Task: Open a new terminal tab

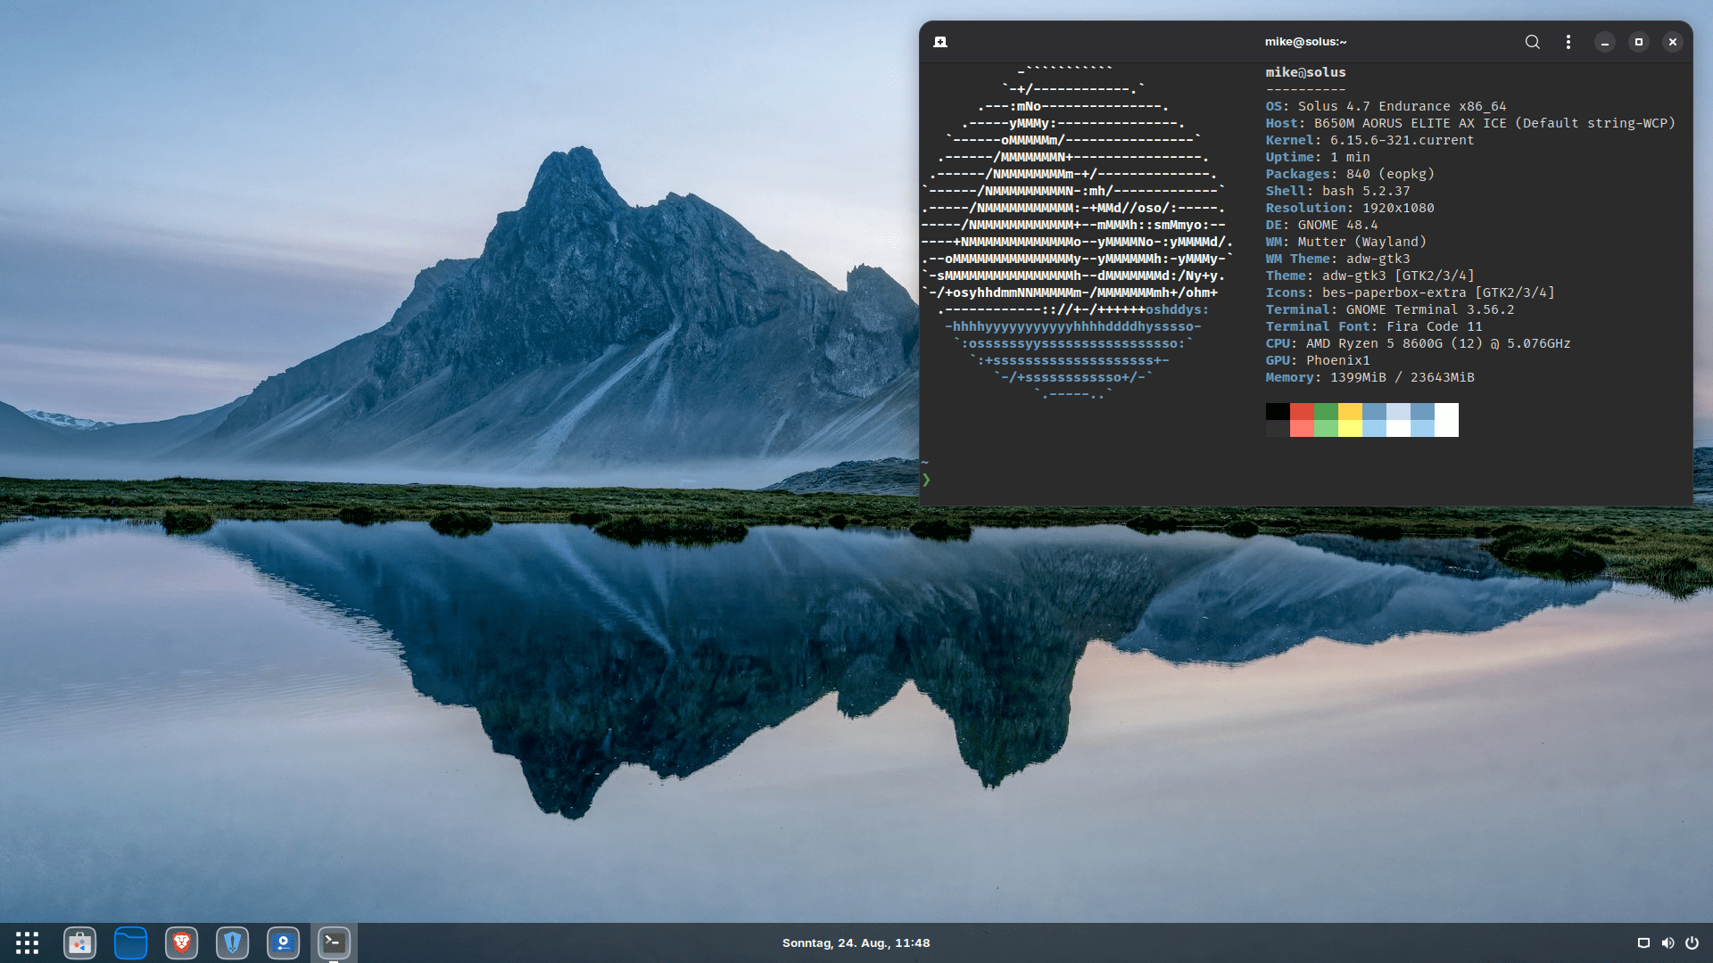Action: [x=940, y=42]
